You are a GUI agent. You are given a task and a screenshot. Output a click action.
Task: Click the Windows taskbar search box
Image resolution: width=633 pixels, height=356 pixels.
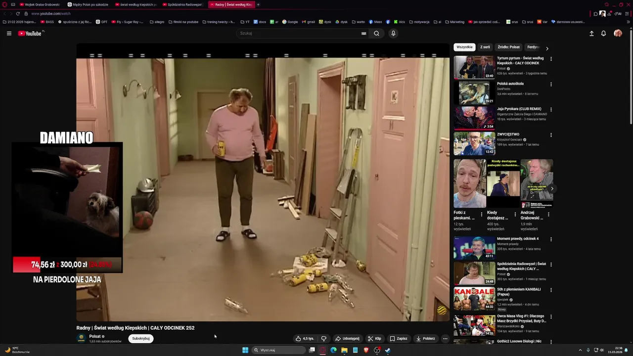coord(278,350)
